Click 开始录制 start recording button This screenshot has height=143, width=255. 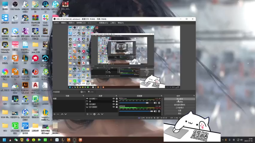tap(179, 102)
